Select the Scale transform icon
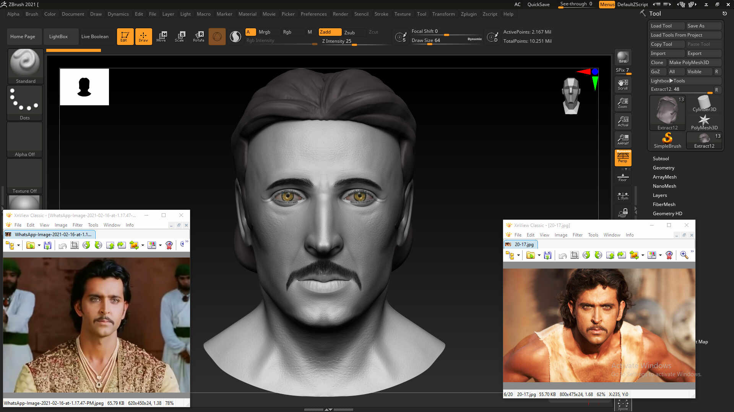 tap(179, 36)
